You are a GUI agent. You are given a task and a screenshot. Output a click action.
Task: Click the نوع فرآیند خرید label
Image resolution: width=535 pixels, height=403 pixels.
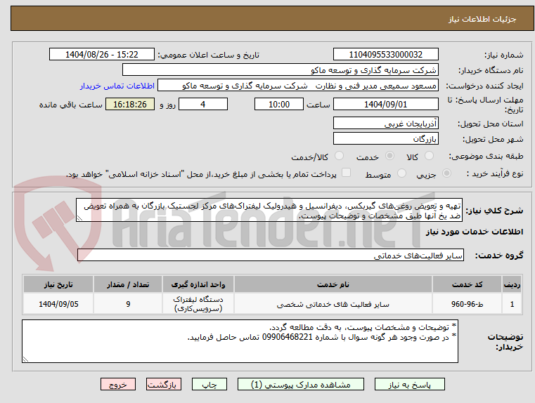tap(494, 173)
